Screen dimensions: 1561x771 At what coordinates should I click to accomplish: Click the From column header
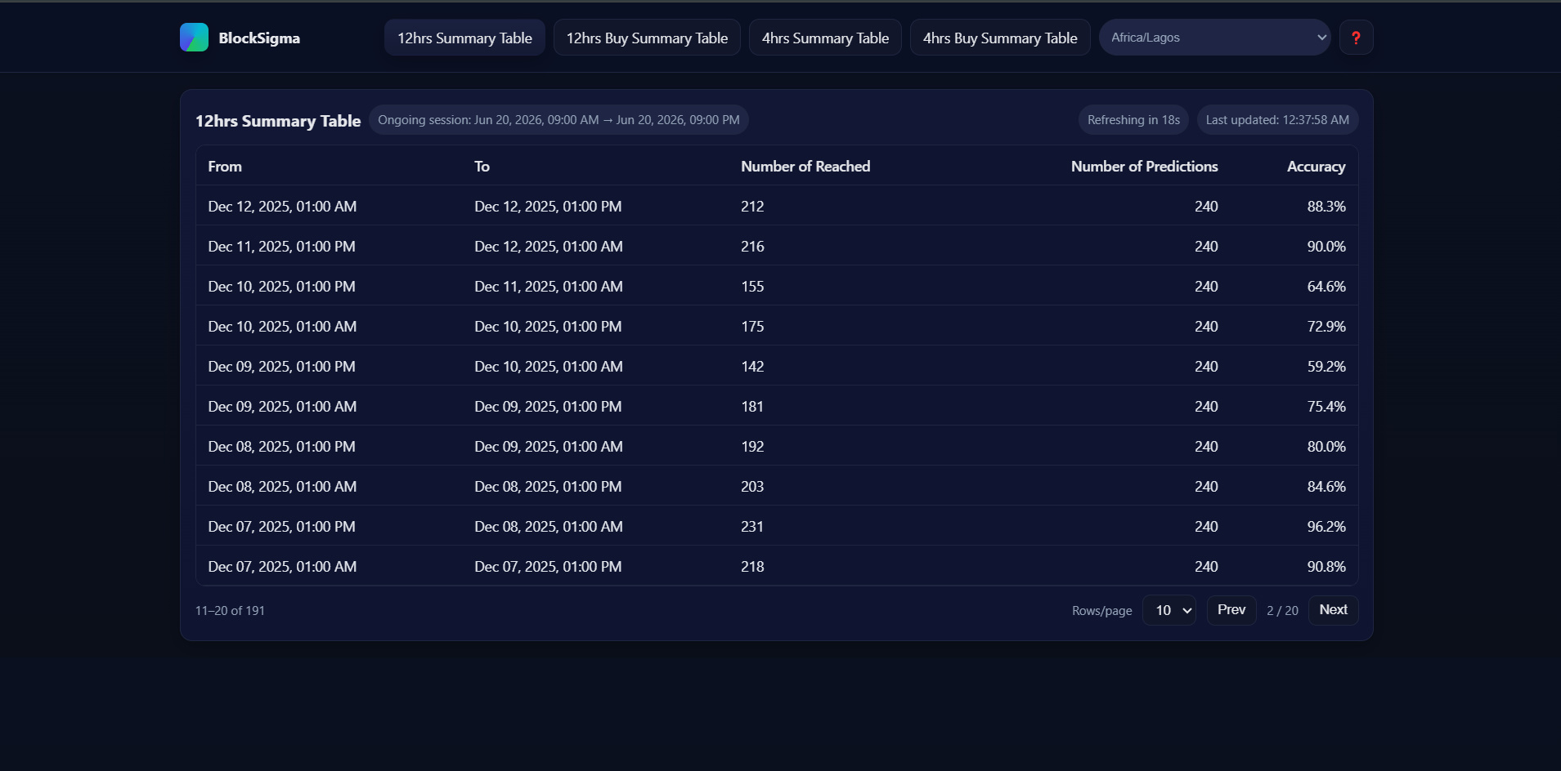pos(225,167)
